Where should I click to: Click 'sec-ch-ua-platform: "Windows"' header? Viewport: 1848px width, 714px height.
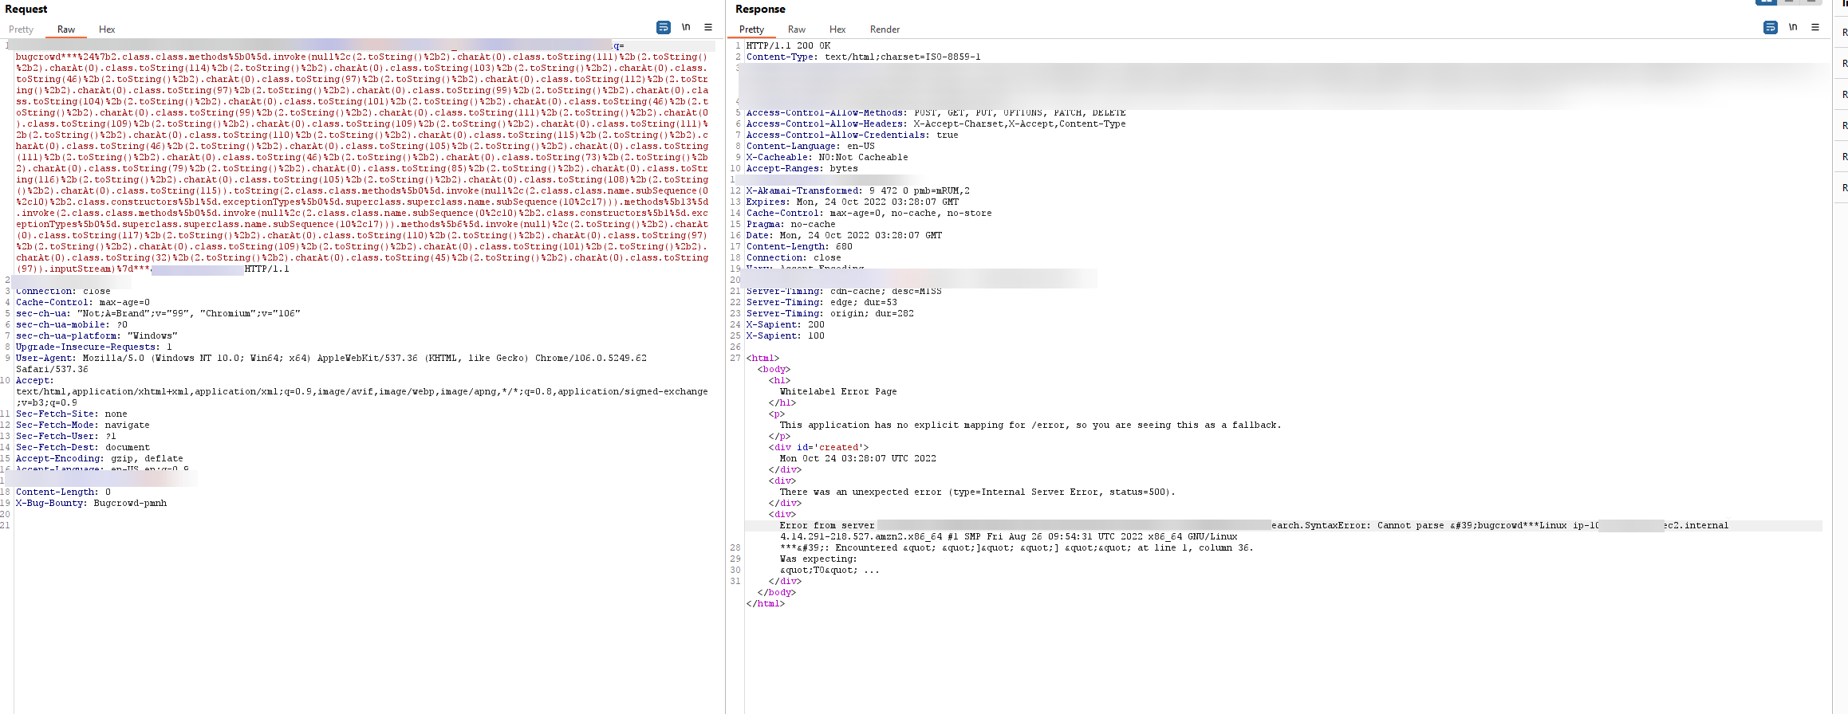97,336
